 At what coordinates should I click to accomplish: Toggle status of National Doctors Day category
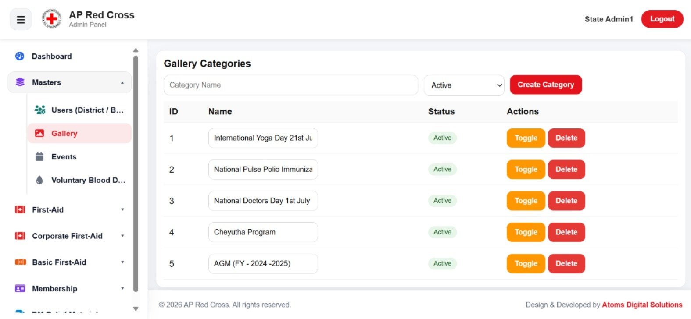pos(526,201)
